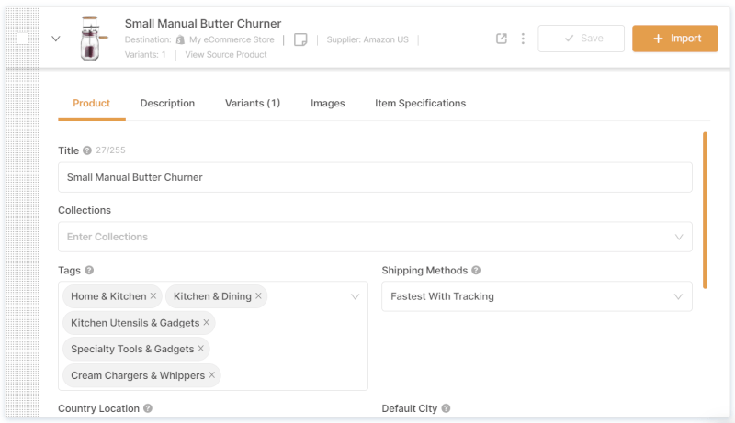Click the Shipping Methods help icon
The image size is (735, 423).
476,271
